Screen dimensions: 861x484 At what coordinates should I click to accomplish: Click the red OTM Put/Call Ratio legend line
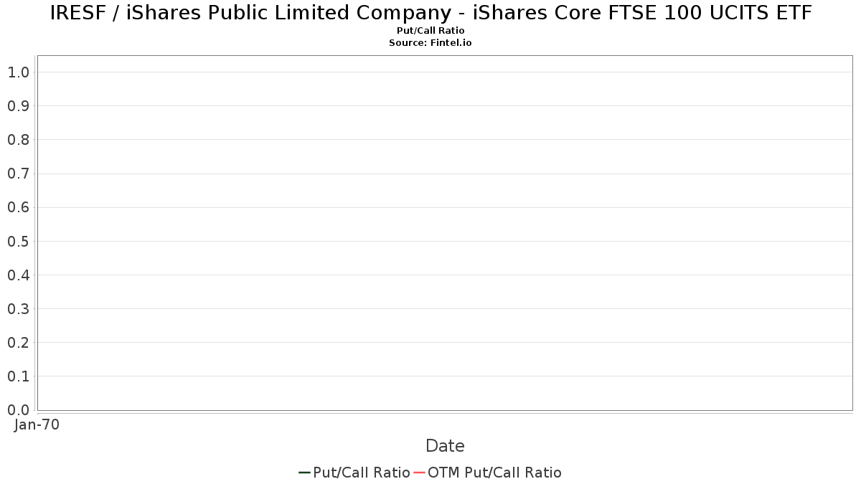420,473
